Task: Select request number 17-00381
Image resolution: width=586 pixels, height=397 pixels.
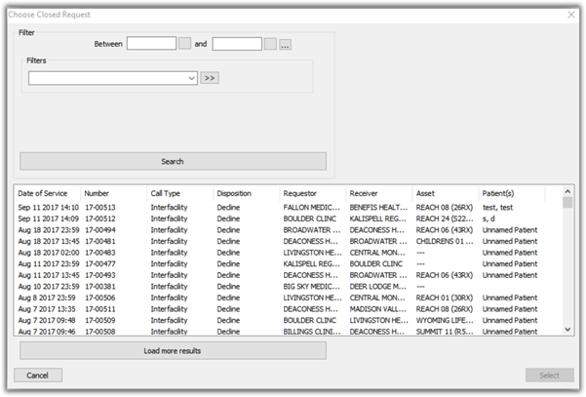Action: tap(100, 287)
